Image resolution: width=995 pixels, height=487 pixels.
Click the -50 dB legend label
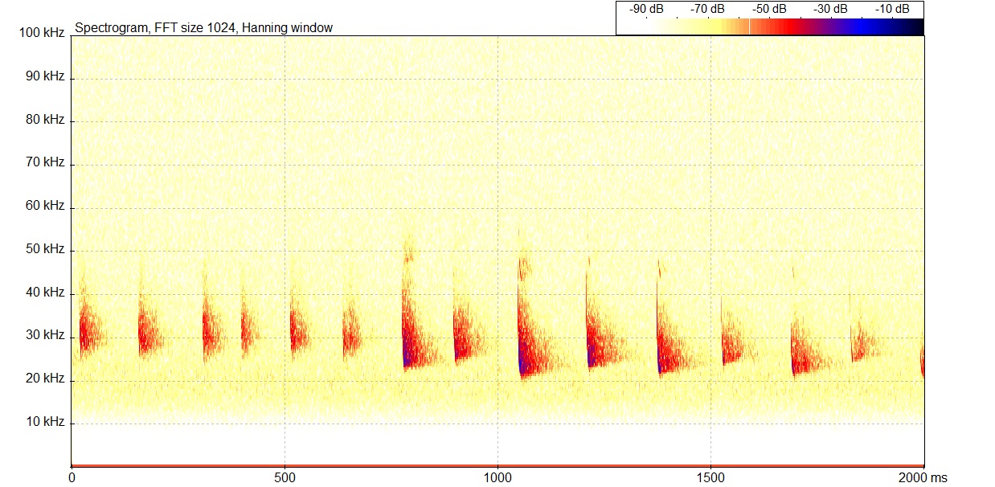[769, 9]
